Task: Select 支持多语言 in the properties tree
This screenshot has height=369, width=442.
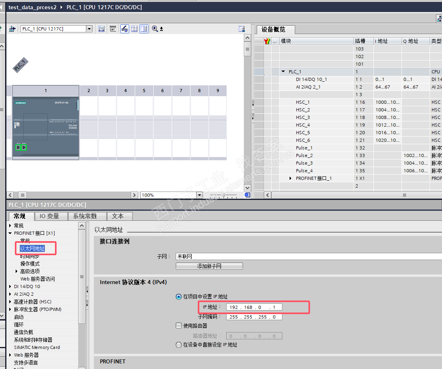Action: 26,363
